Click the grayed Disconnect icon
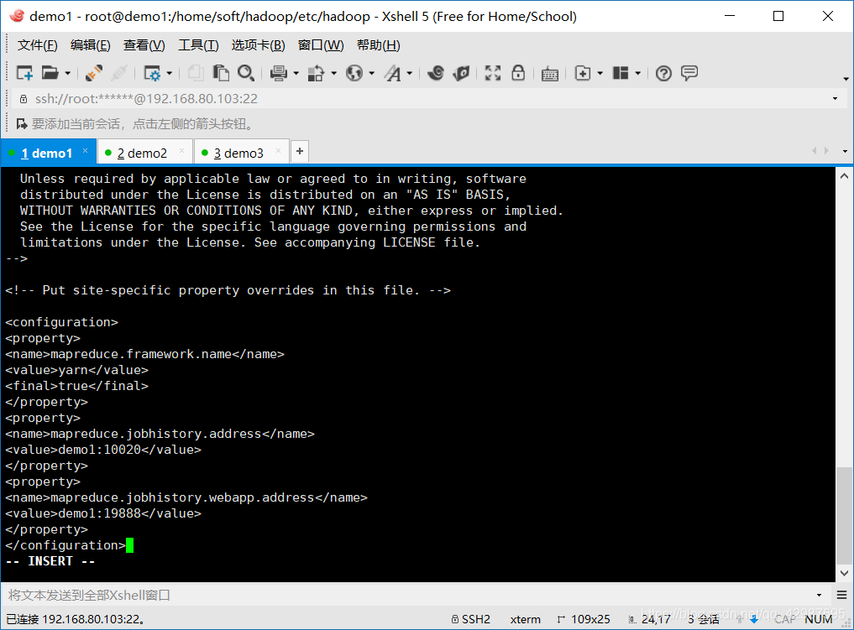This screenshot has height=630, width=854. pyautogui.click(x=118, y=73)
